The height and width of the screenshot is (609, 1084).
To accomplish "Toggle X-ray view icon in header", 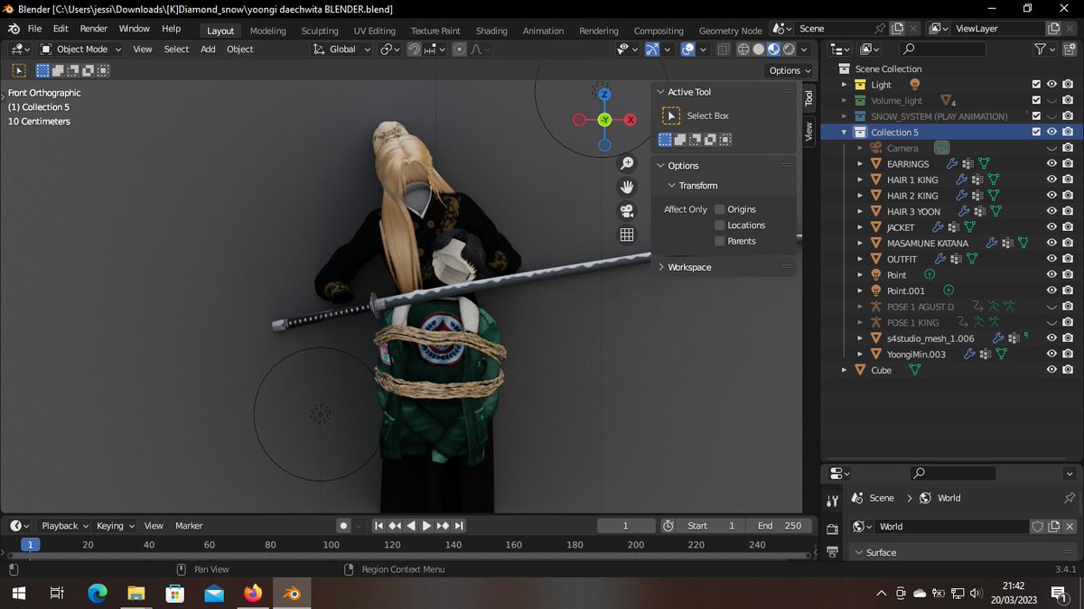I will pos(722,50).
